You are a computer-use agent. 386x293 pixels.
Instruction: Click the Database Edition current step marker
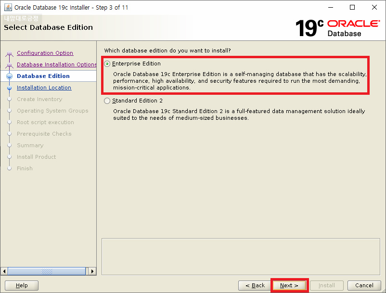9,76
